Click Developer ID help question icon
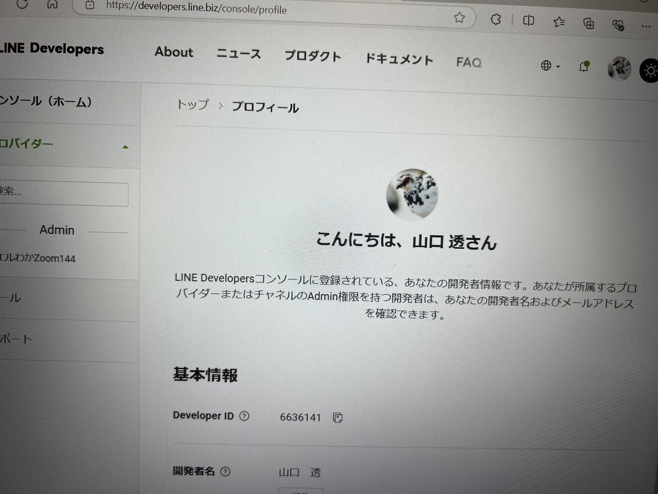Screen dimensions: 658x494 pos(244,416)
